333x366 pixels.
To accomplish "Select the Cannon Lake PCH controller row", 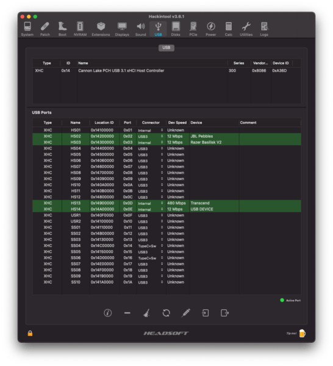I will click(167, 71).
